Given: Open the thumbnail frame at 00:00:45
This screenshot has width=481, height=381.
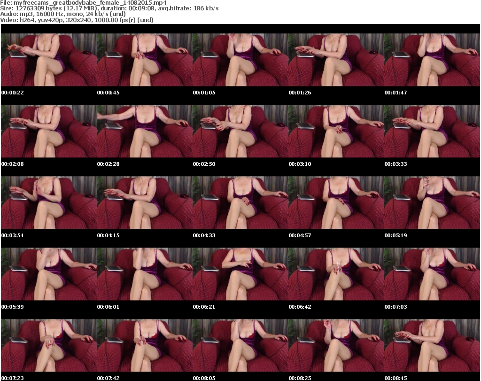Looking at the screenshot, I should 145,60.
